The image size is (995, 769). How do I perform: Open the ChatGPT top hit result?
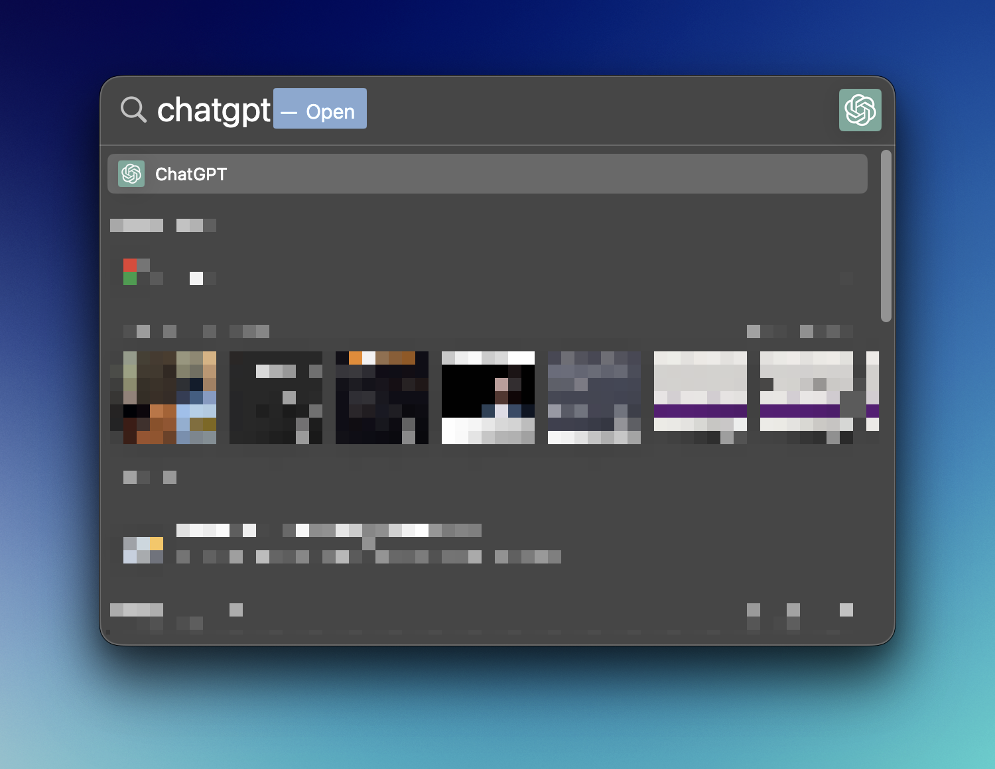click(488, 174)
